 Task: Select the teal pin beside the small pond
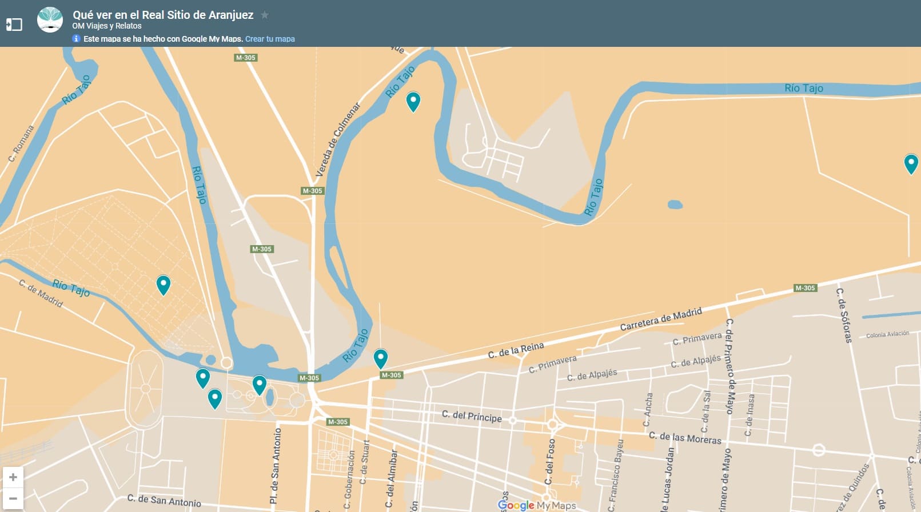260,385
